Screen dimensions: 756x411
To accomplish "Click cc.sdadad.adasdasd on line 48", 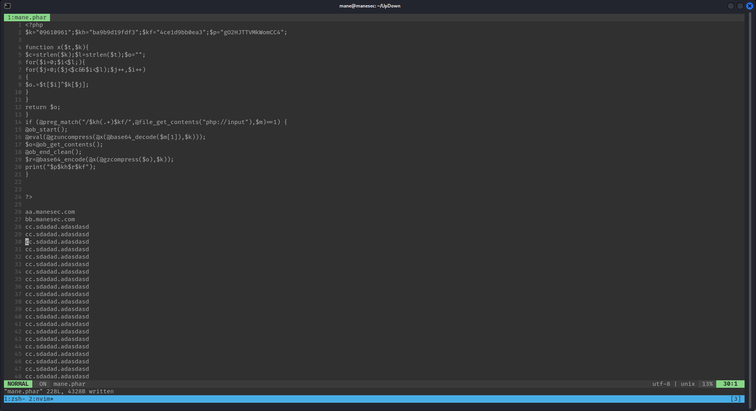I will pos(57,376).
